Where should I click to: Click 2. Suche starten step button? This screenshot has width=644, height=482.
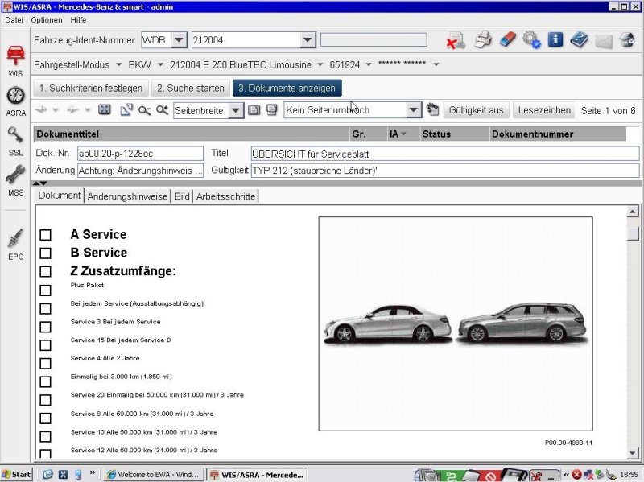191,89
